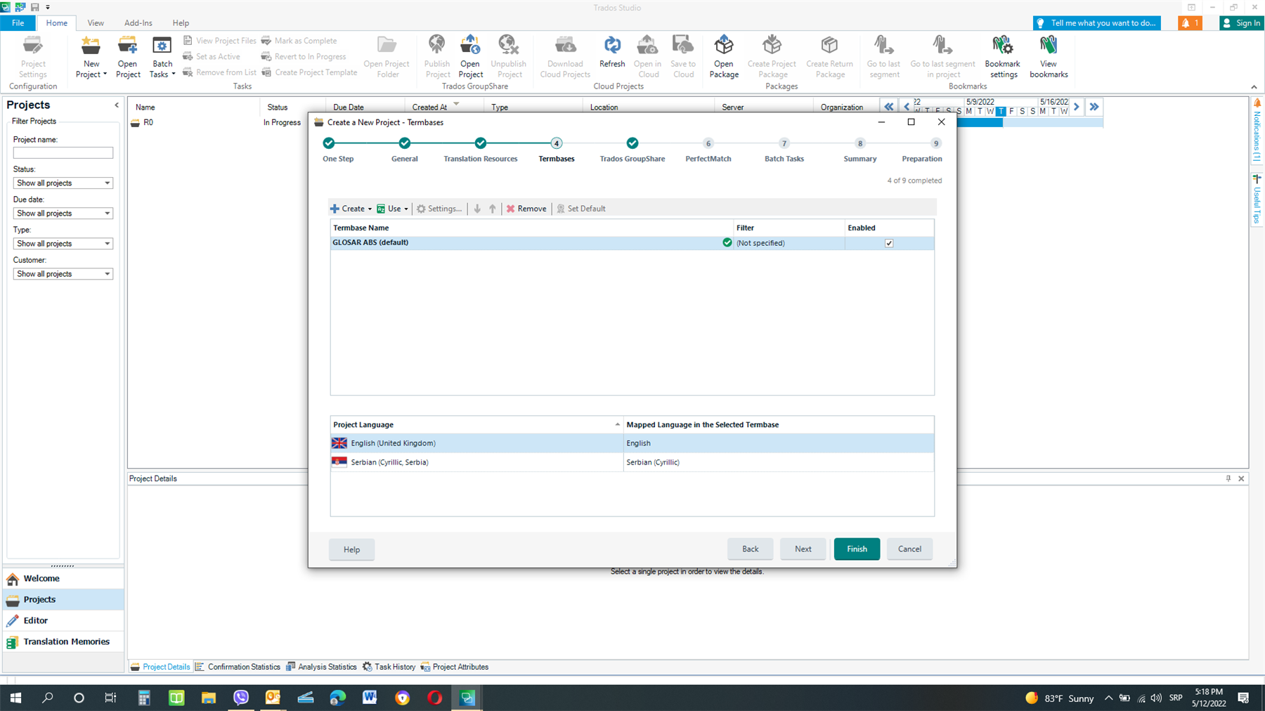Collapse the Projects side panel
1265x711 pixels.
(x=117, y=105)
